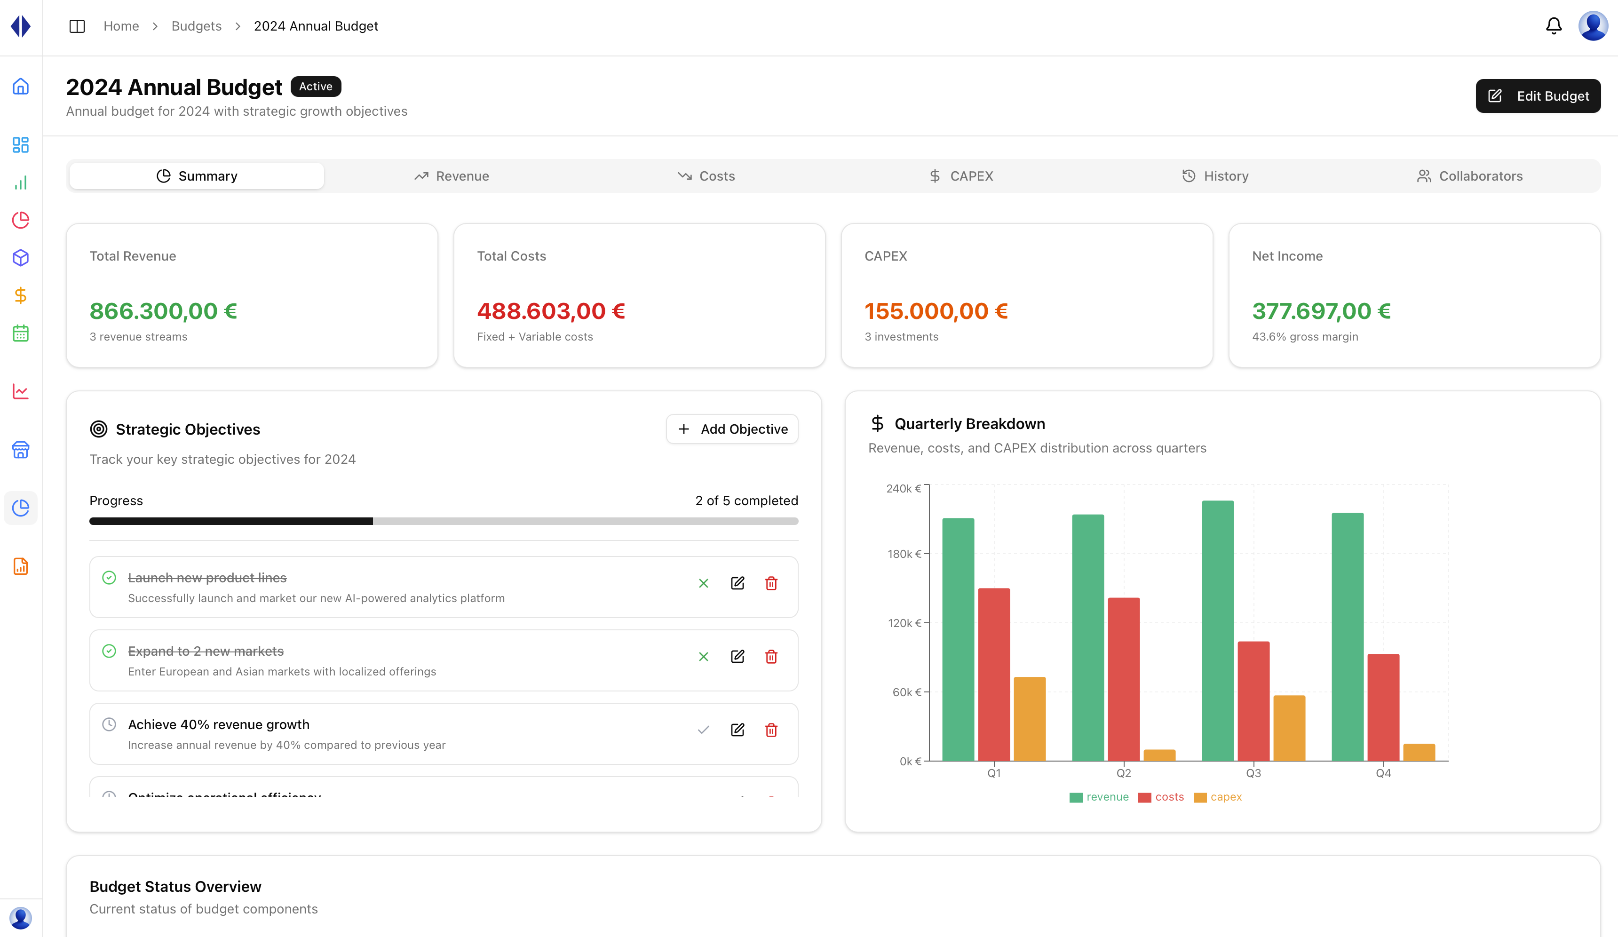Toggle the sidebar panel layout control
The height and width of the screenshot is (937, 1618).
[x=77, y=26]
